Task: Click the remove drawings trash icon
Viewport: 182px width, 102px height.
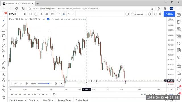Action: point(4,97)
